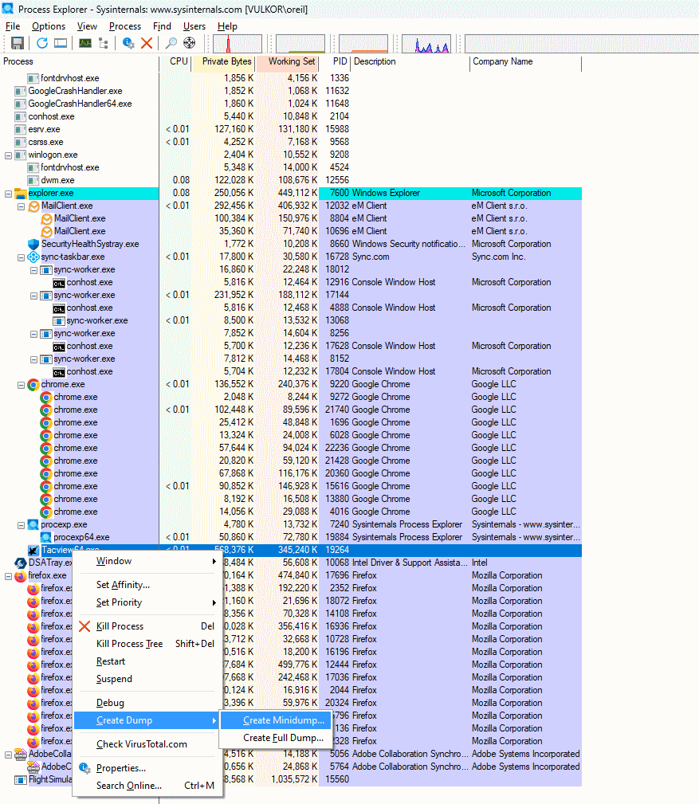The image size is (699, 804).
Task: Choose Restart from the context menu
Action: point(147,661)
